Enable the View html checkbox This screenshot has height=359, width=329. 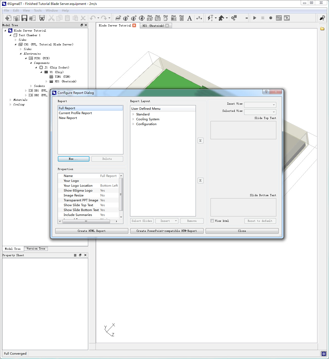coord(212,221)
